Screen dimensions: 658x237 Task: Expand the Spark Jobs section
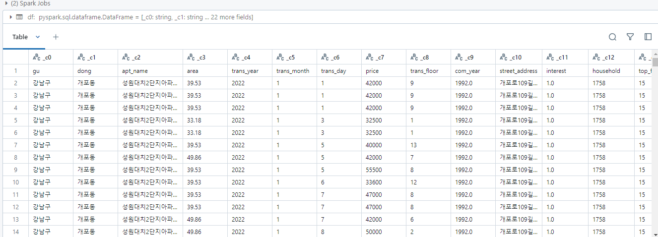pos(6,3)
